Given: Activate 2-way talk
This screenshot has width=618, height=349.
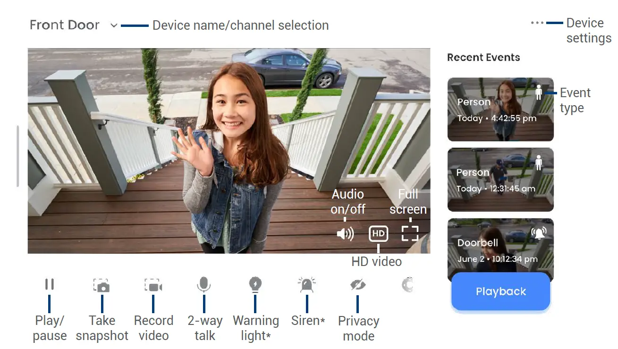Looking at the screenshot, I should (204, 284).
